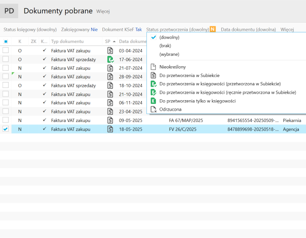Check the row checkbox for 18-10-2024
Image resolution: width=306 pixels, height=238 pixels.
coord(5,85)
